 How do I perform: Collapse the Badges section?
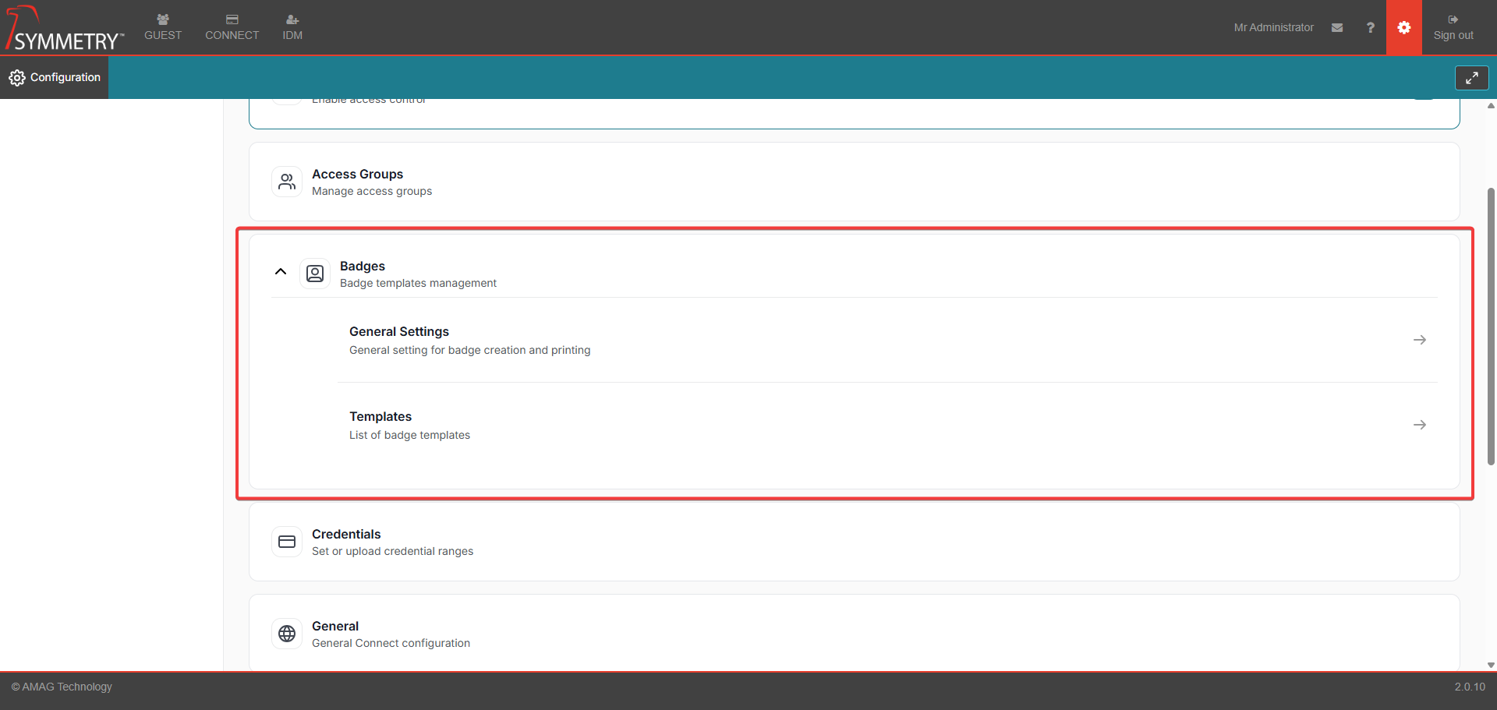click(281, 271)
